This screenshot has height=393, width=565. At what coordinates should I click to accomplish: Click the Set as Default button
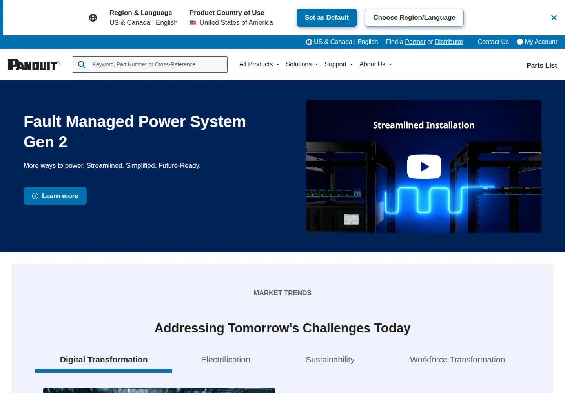pos(327,18)
